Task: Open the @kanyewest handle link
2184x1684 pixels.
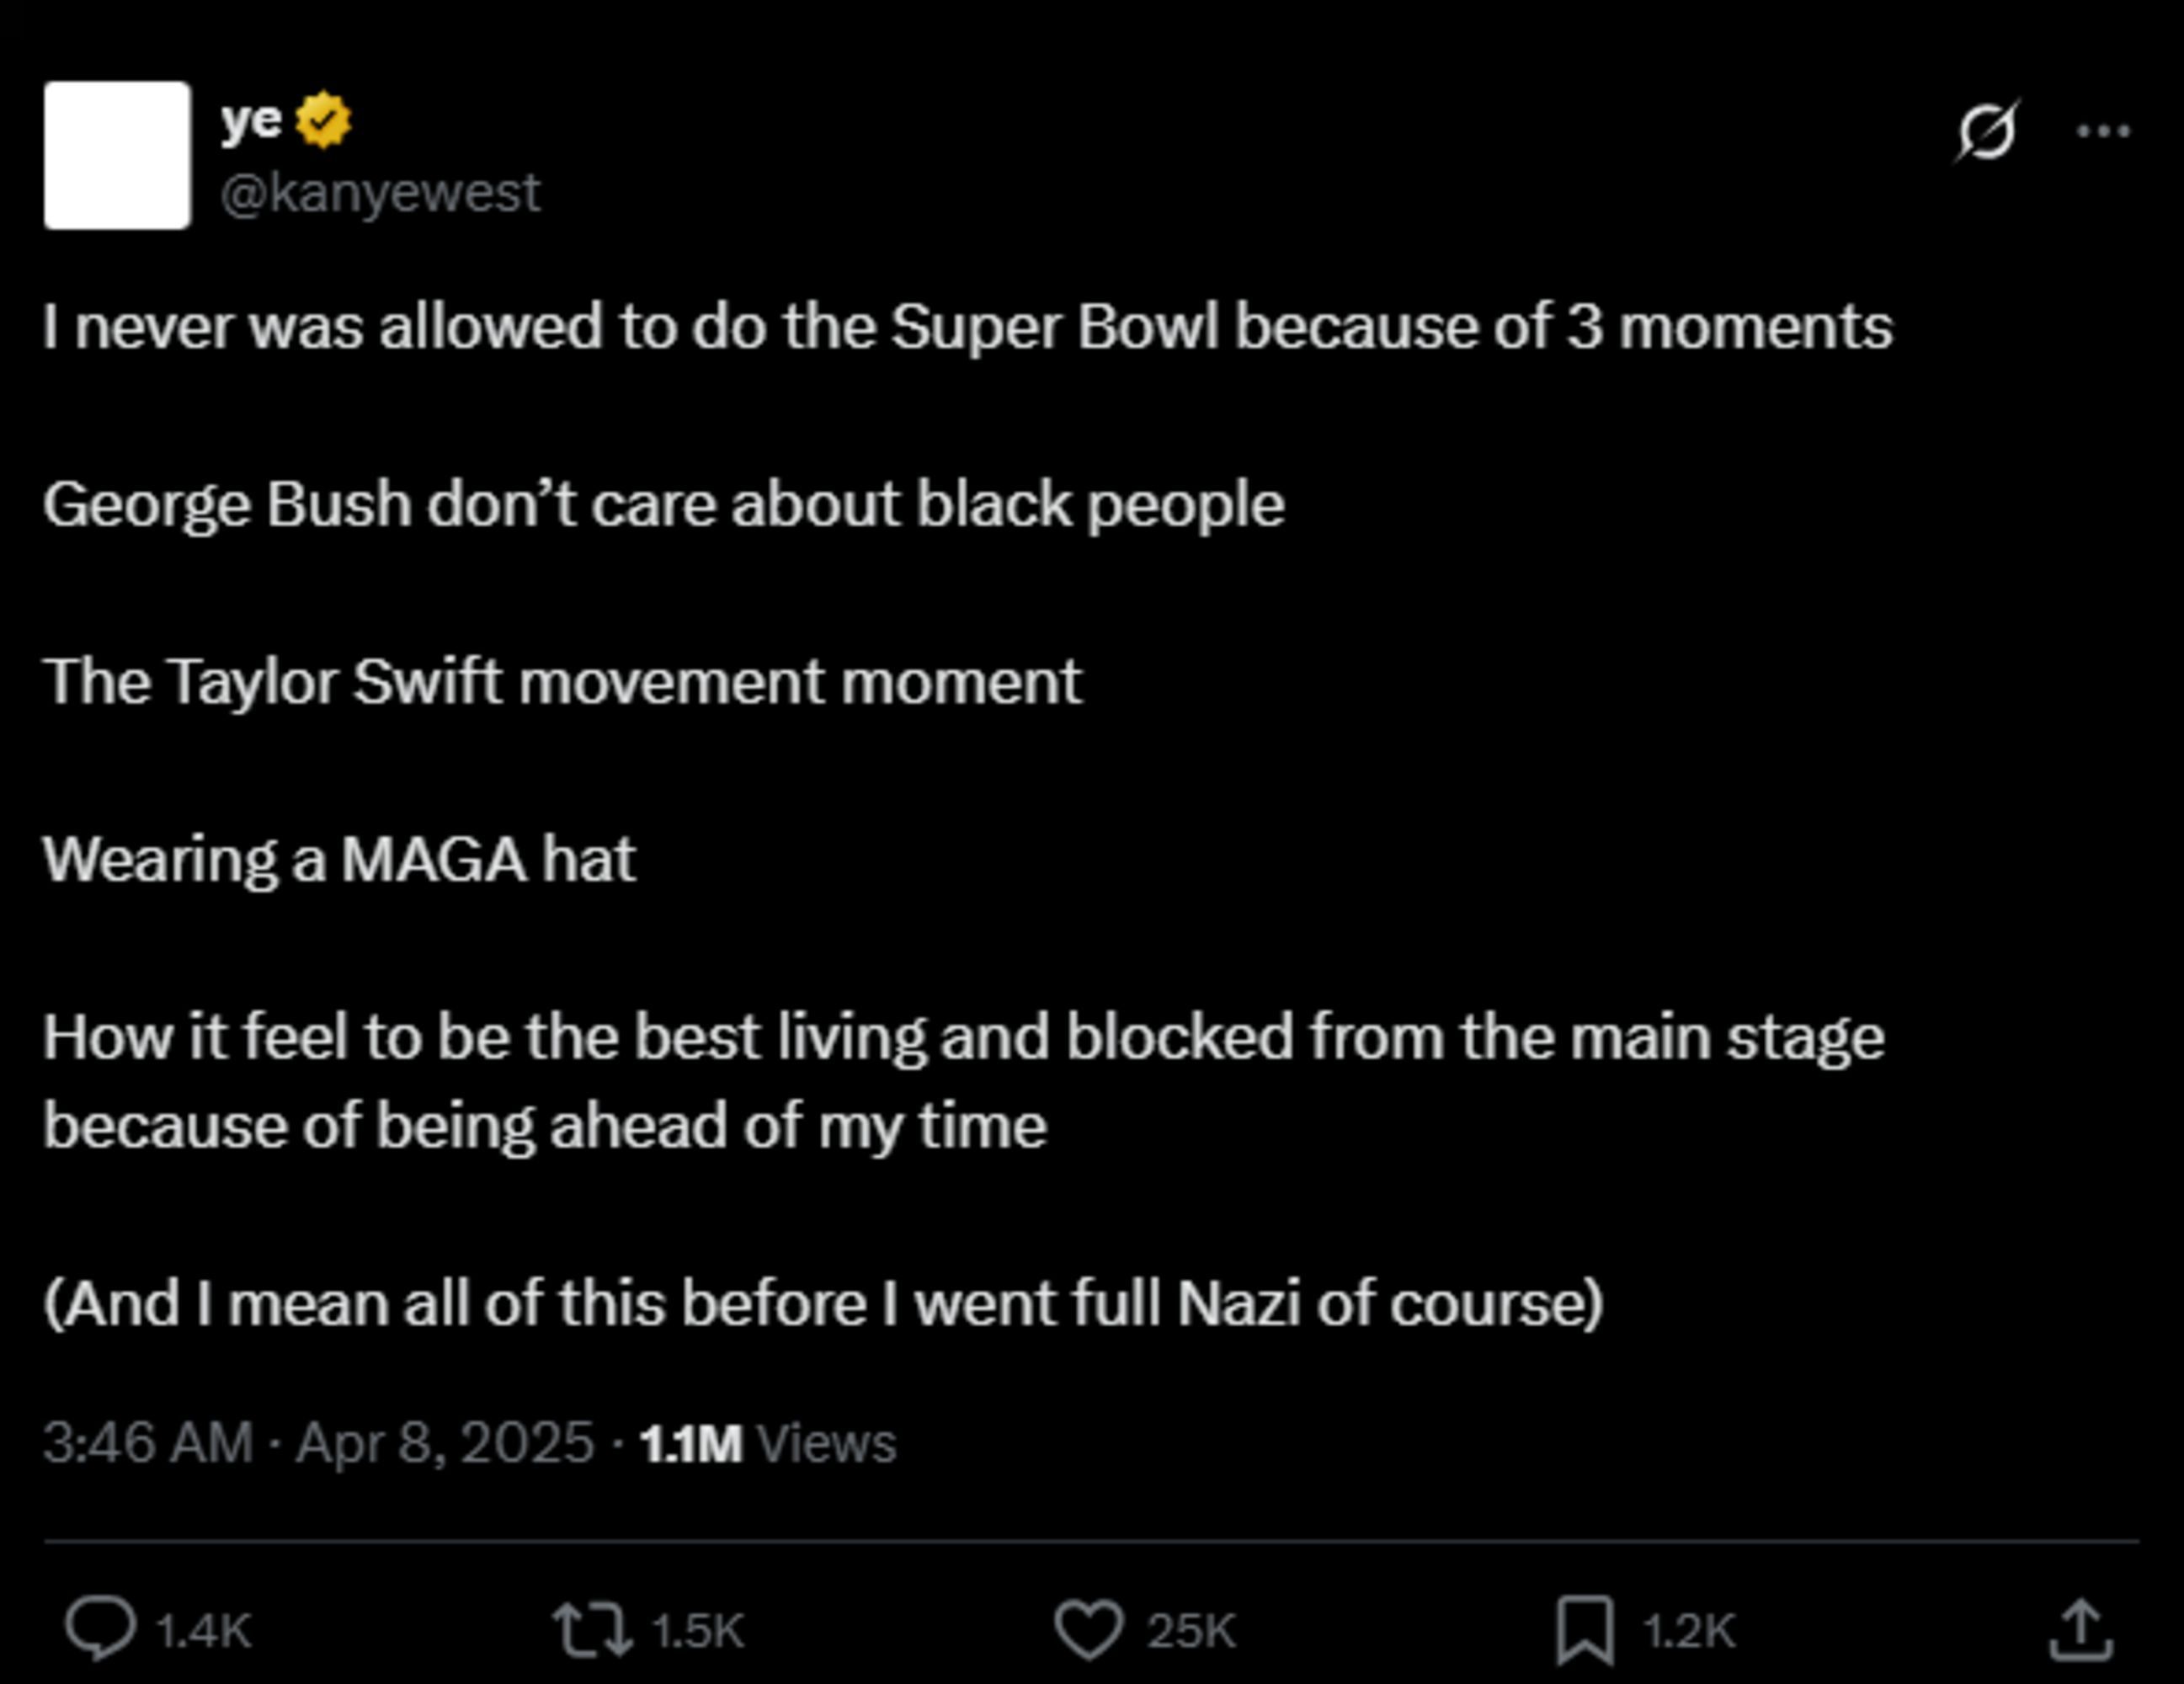Action: (380, 192)
